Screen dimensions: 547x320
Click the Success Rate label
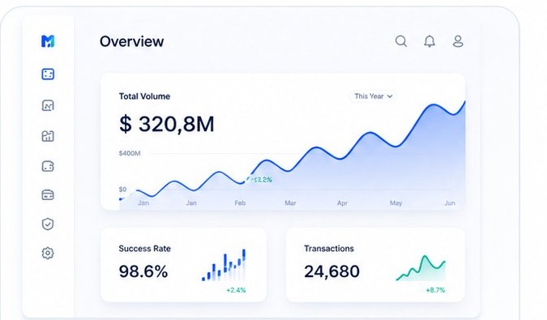[x=144, y=249]
